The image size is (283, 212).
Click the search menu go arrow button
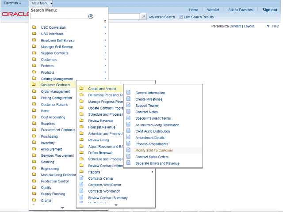[x=91, y=16]
